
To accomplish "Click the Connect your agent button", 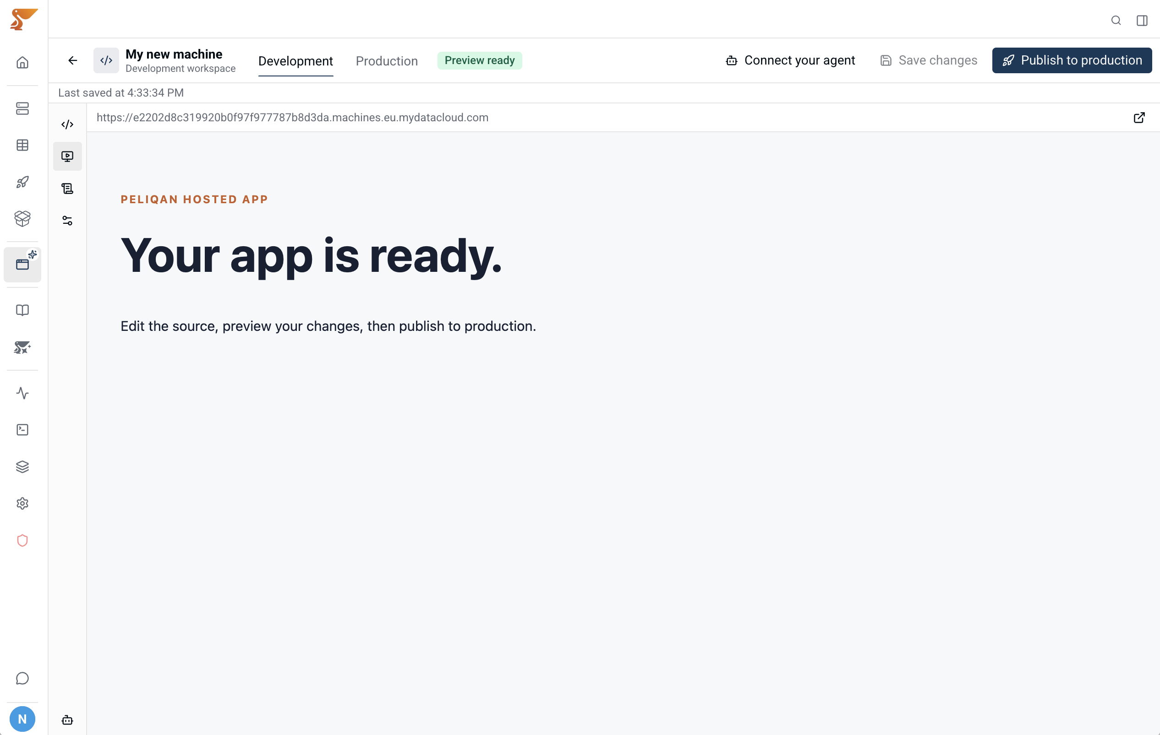I will [790, 60].
